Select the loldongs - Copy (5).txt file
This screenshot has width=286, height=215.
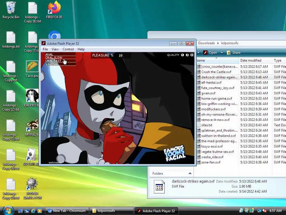tap(11, 189)
